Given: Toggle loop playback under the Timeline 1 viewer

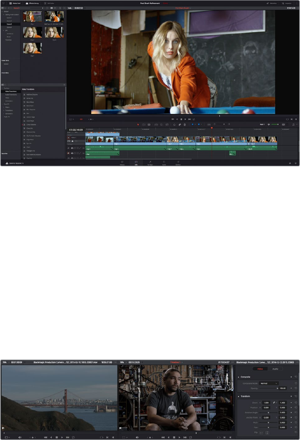Looking at the screenshot, I should (x=191, y=437).
